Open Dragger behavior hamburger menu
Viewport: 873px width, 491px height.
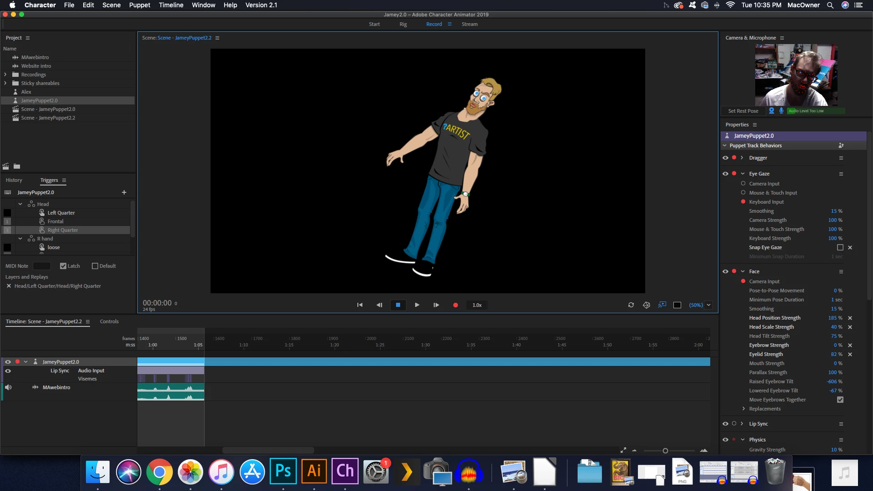pos(841,158)
